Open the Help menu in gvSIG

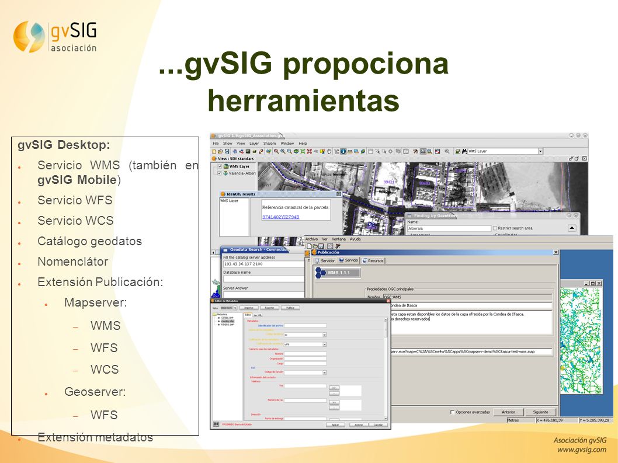(303, 144)
